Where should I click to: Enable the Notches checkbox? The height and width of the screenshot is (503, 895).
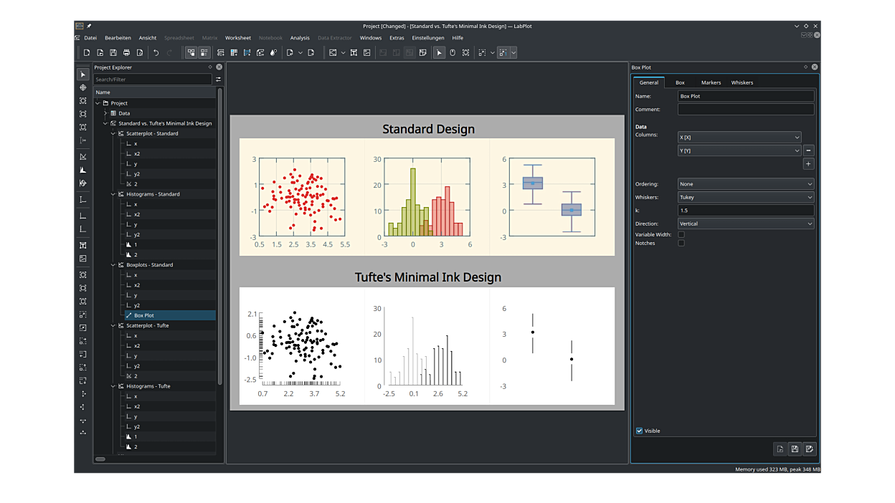681,243
